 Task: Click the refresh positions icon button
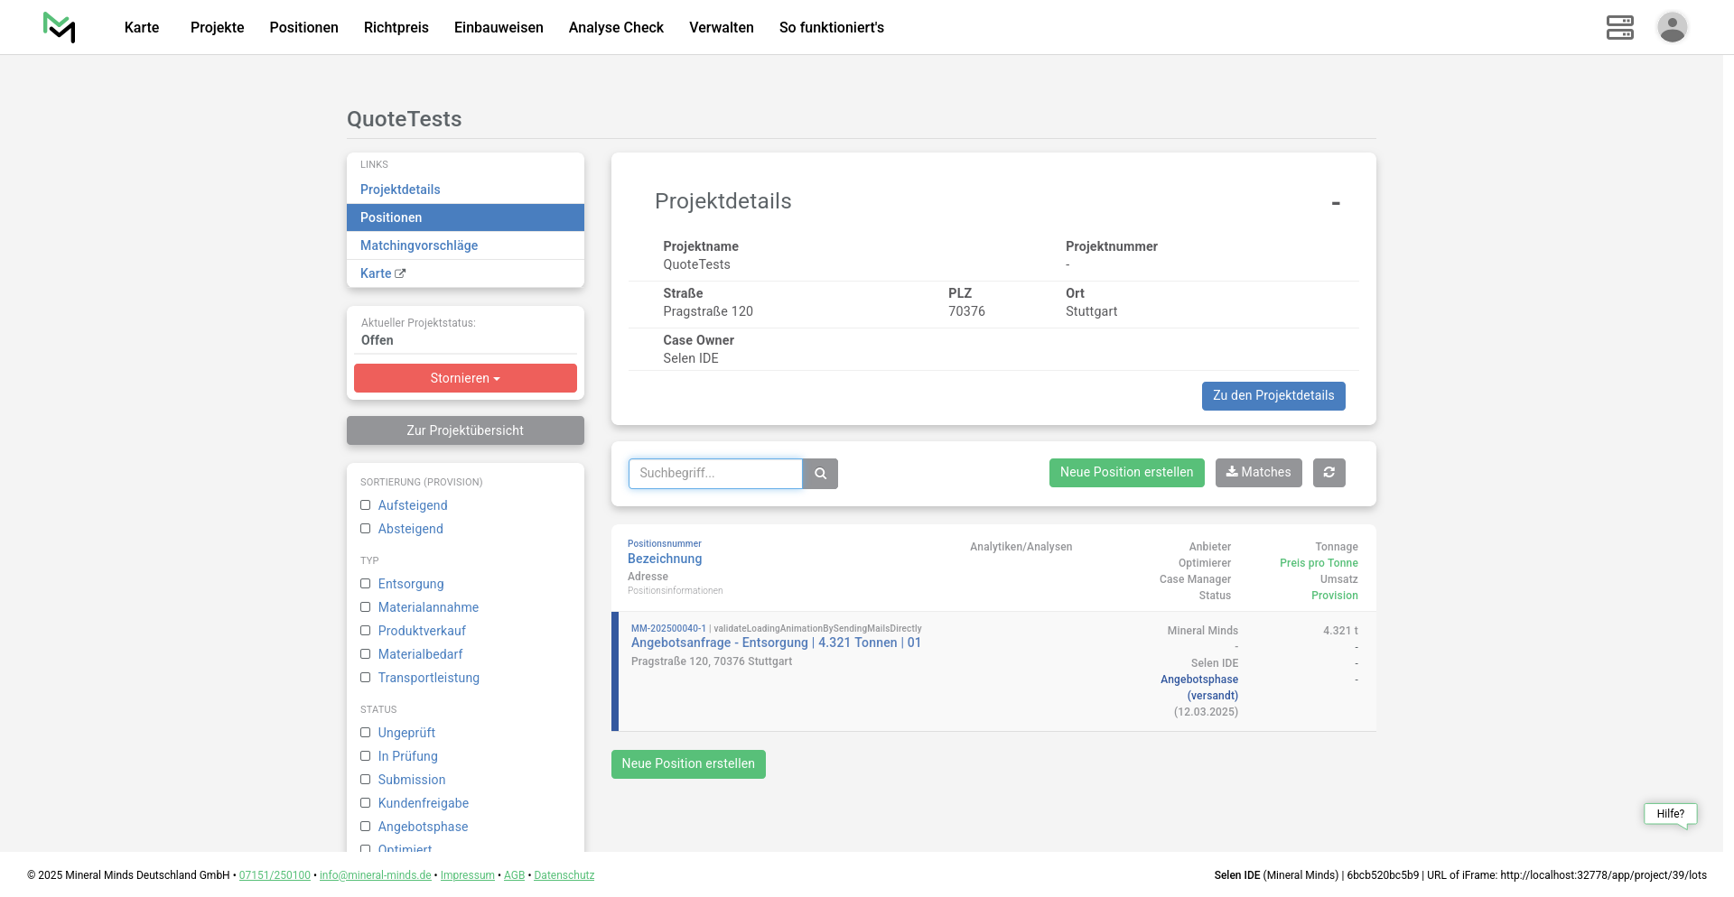click(x=1328, y=473)
